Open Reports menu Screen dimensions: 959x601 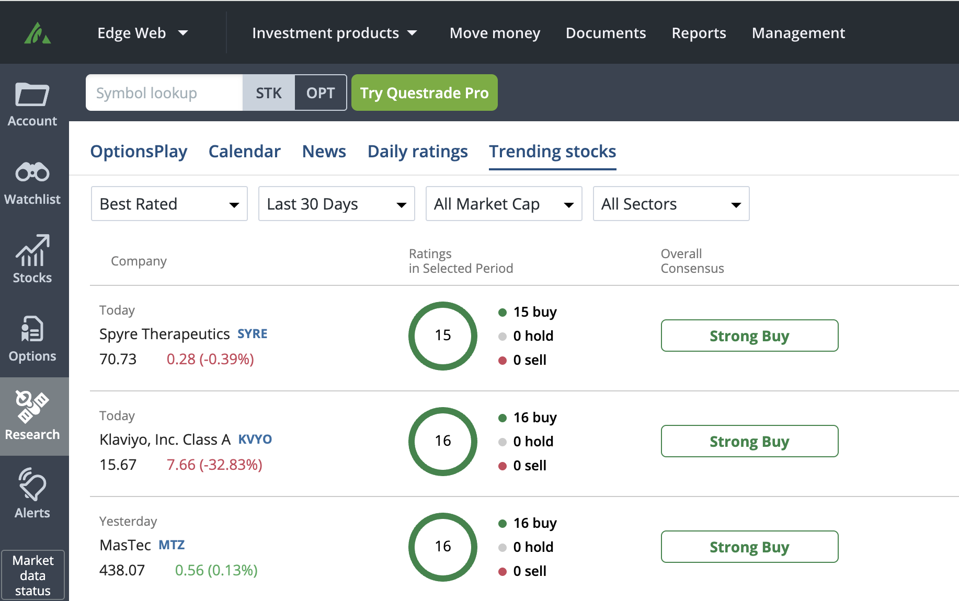click(699, 33)
